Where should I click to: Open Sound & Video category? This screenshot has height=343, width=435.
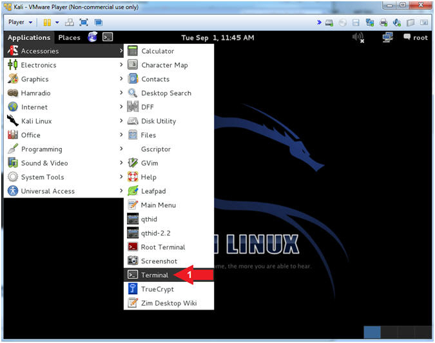(64, 163)
